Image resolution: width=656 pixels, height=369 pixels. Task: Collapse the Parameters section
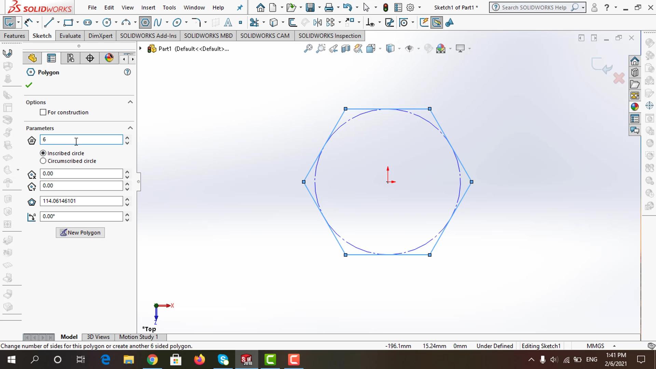[x=130, y=128]
